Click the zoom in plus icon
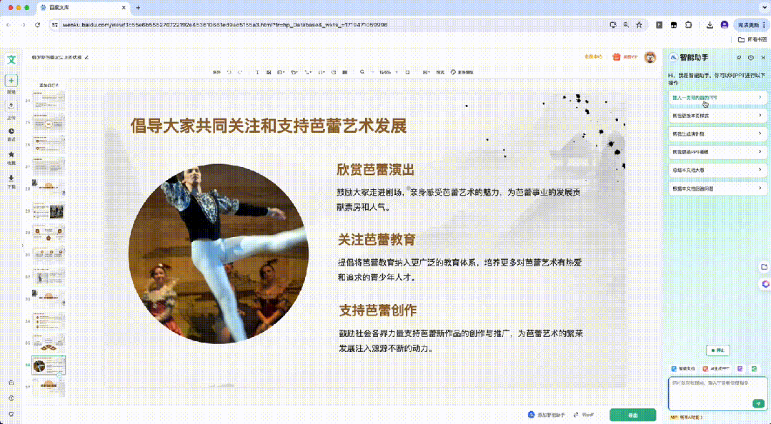This screenshot has height=424, width=771. click(x=397, y=72)
